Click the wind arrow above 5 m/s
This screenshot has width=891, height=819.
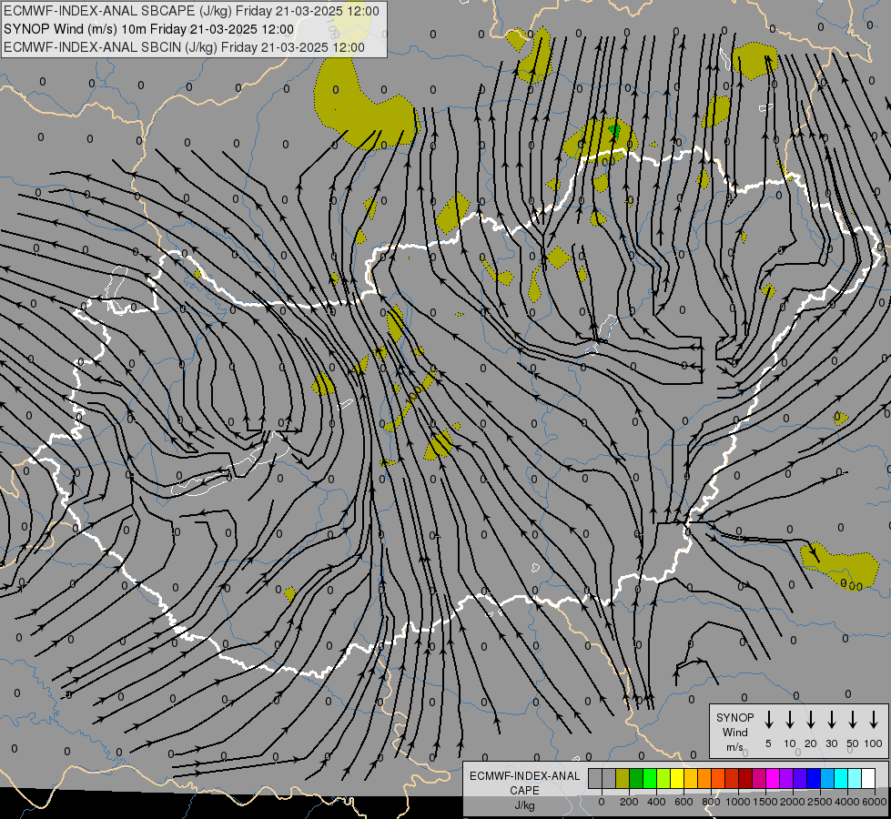[768, 720]
